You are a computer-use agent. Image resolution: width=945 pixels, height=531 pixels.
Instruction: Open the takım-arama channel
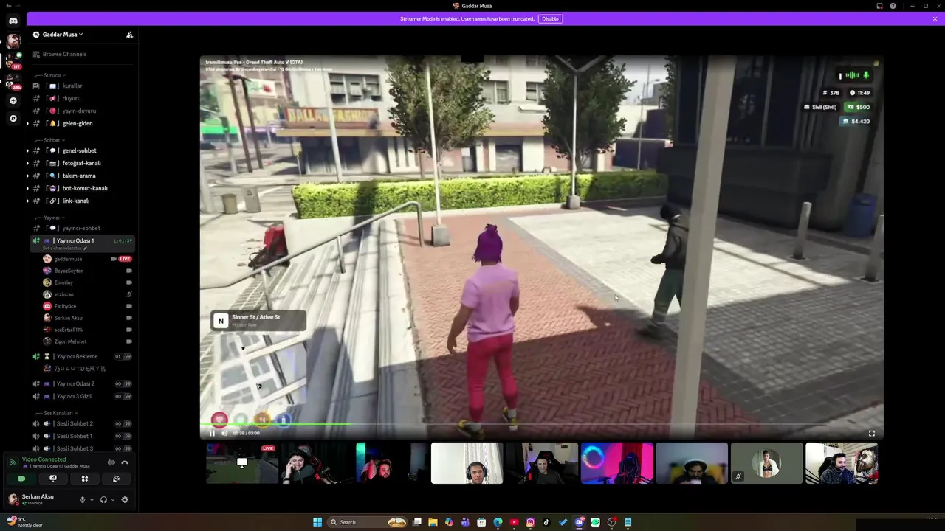(81, 176)
